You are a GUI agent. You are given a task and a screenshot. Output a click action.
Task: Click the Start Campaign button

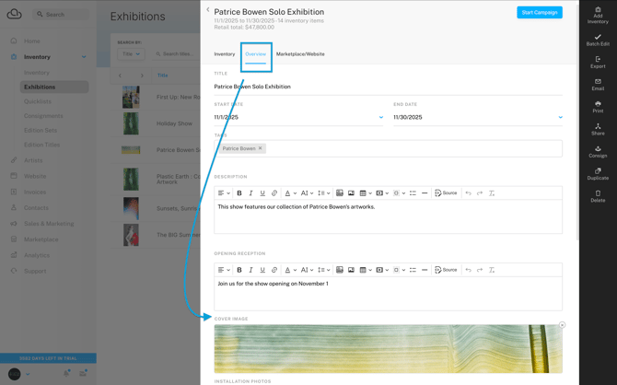[539, 13]
